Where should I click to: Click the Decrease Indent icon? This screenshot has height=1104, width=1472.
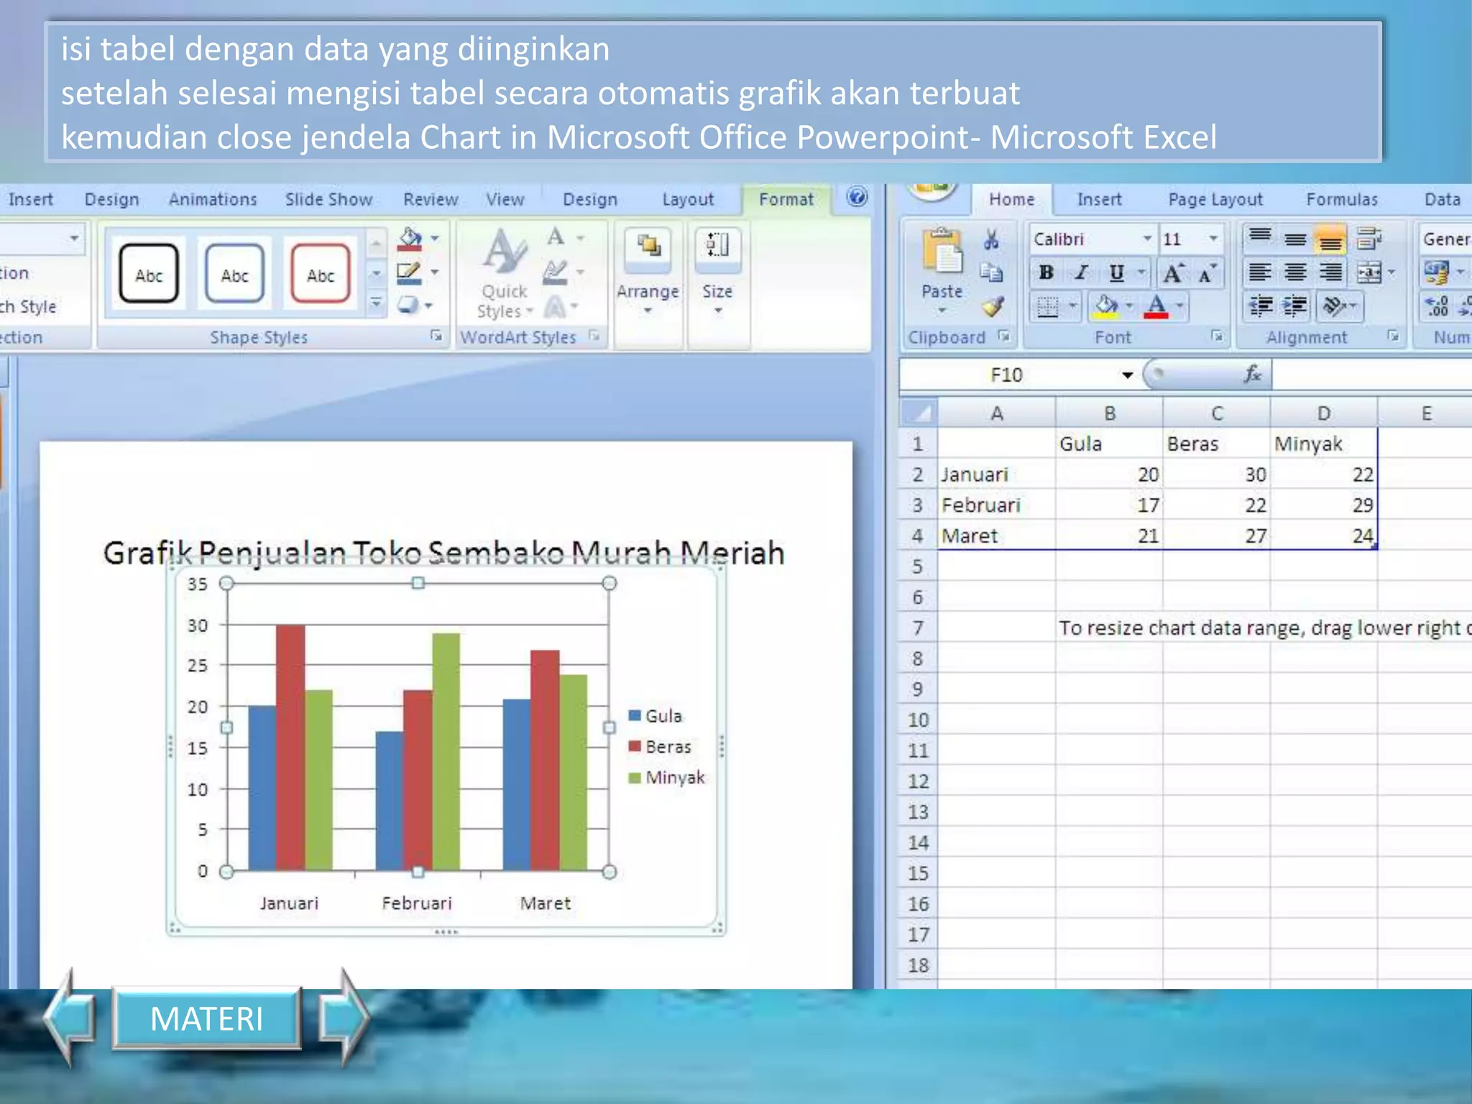(1260, 307)
